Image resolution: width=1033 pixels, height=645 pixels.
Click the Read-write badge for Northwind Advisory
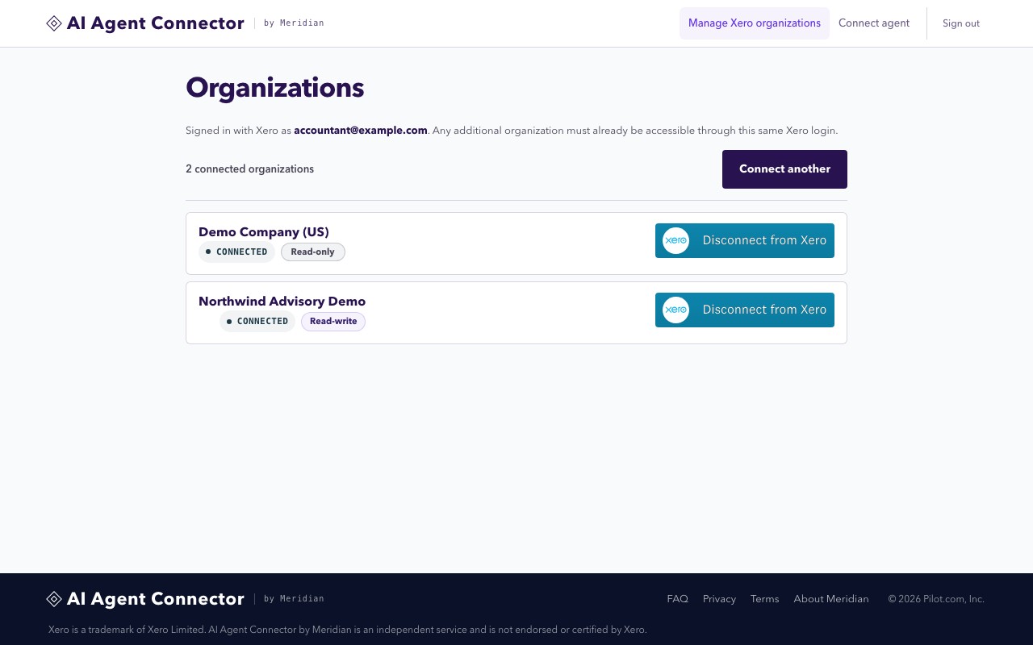(x=333, y=322)
